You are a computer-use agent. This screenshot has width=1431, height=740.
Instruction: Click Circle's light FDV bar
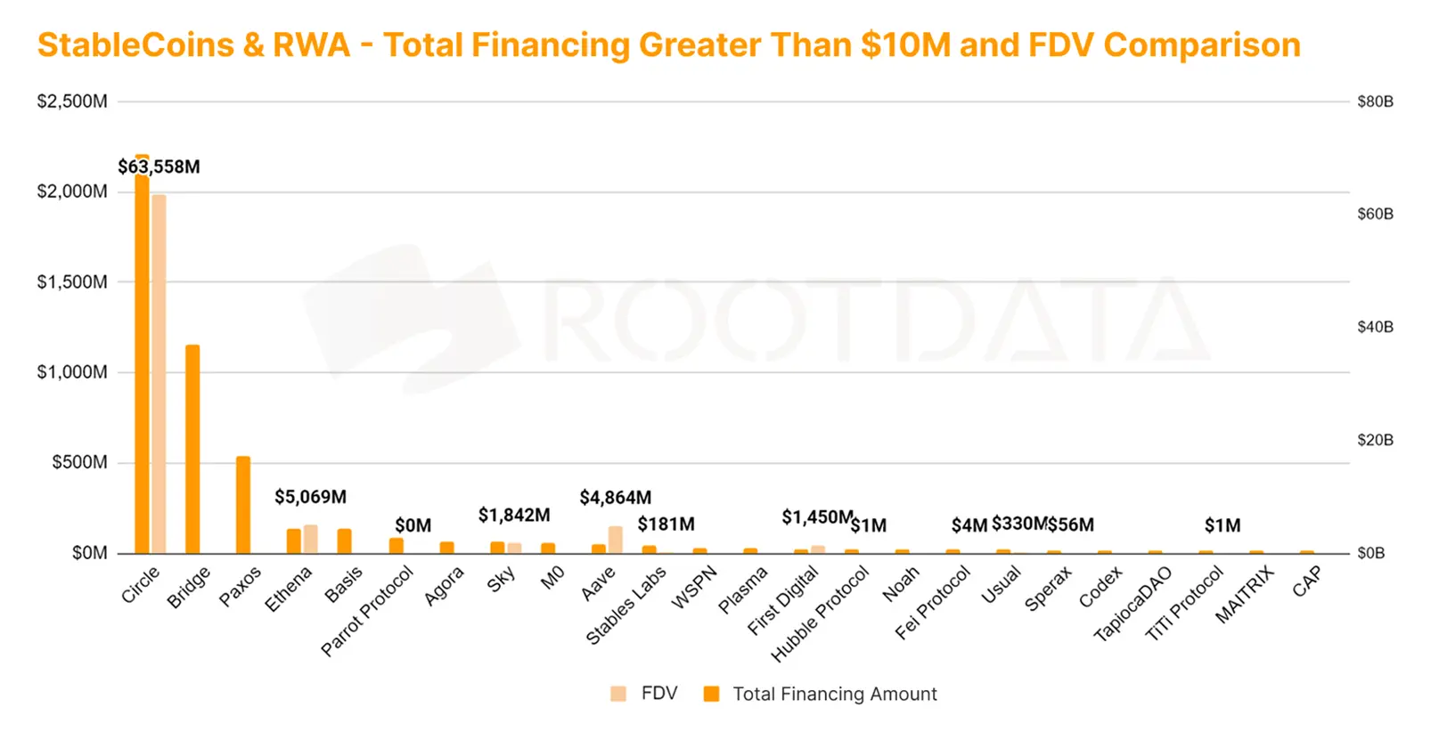point(159,374)
